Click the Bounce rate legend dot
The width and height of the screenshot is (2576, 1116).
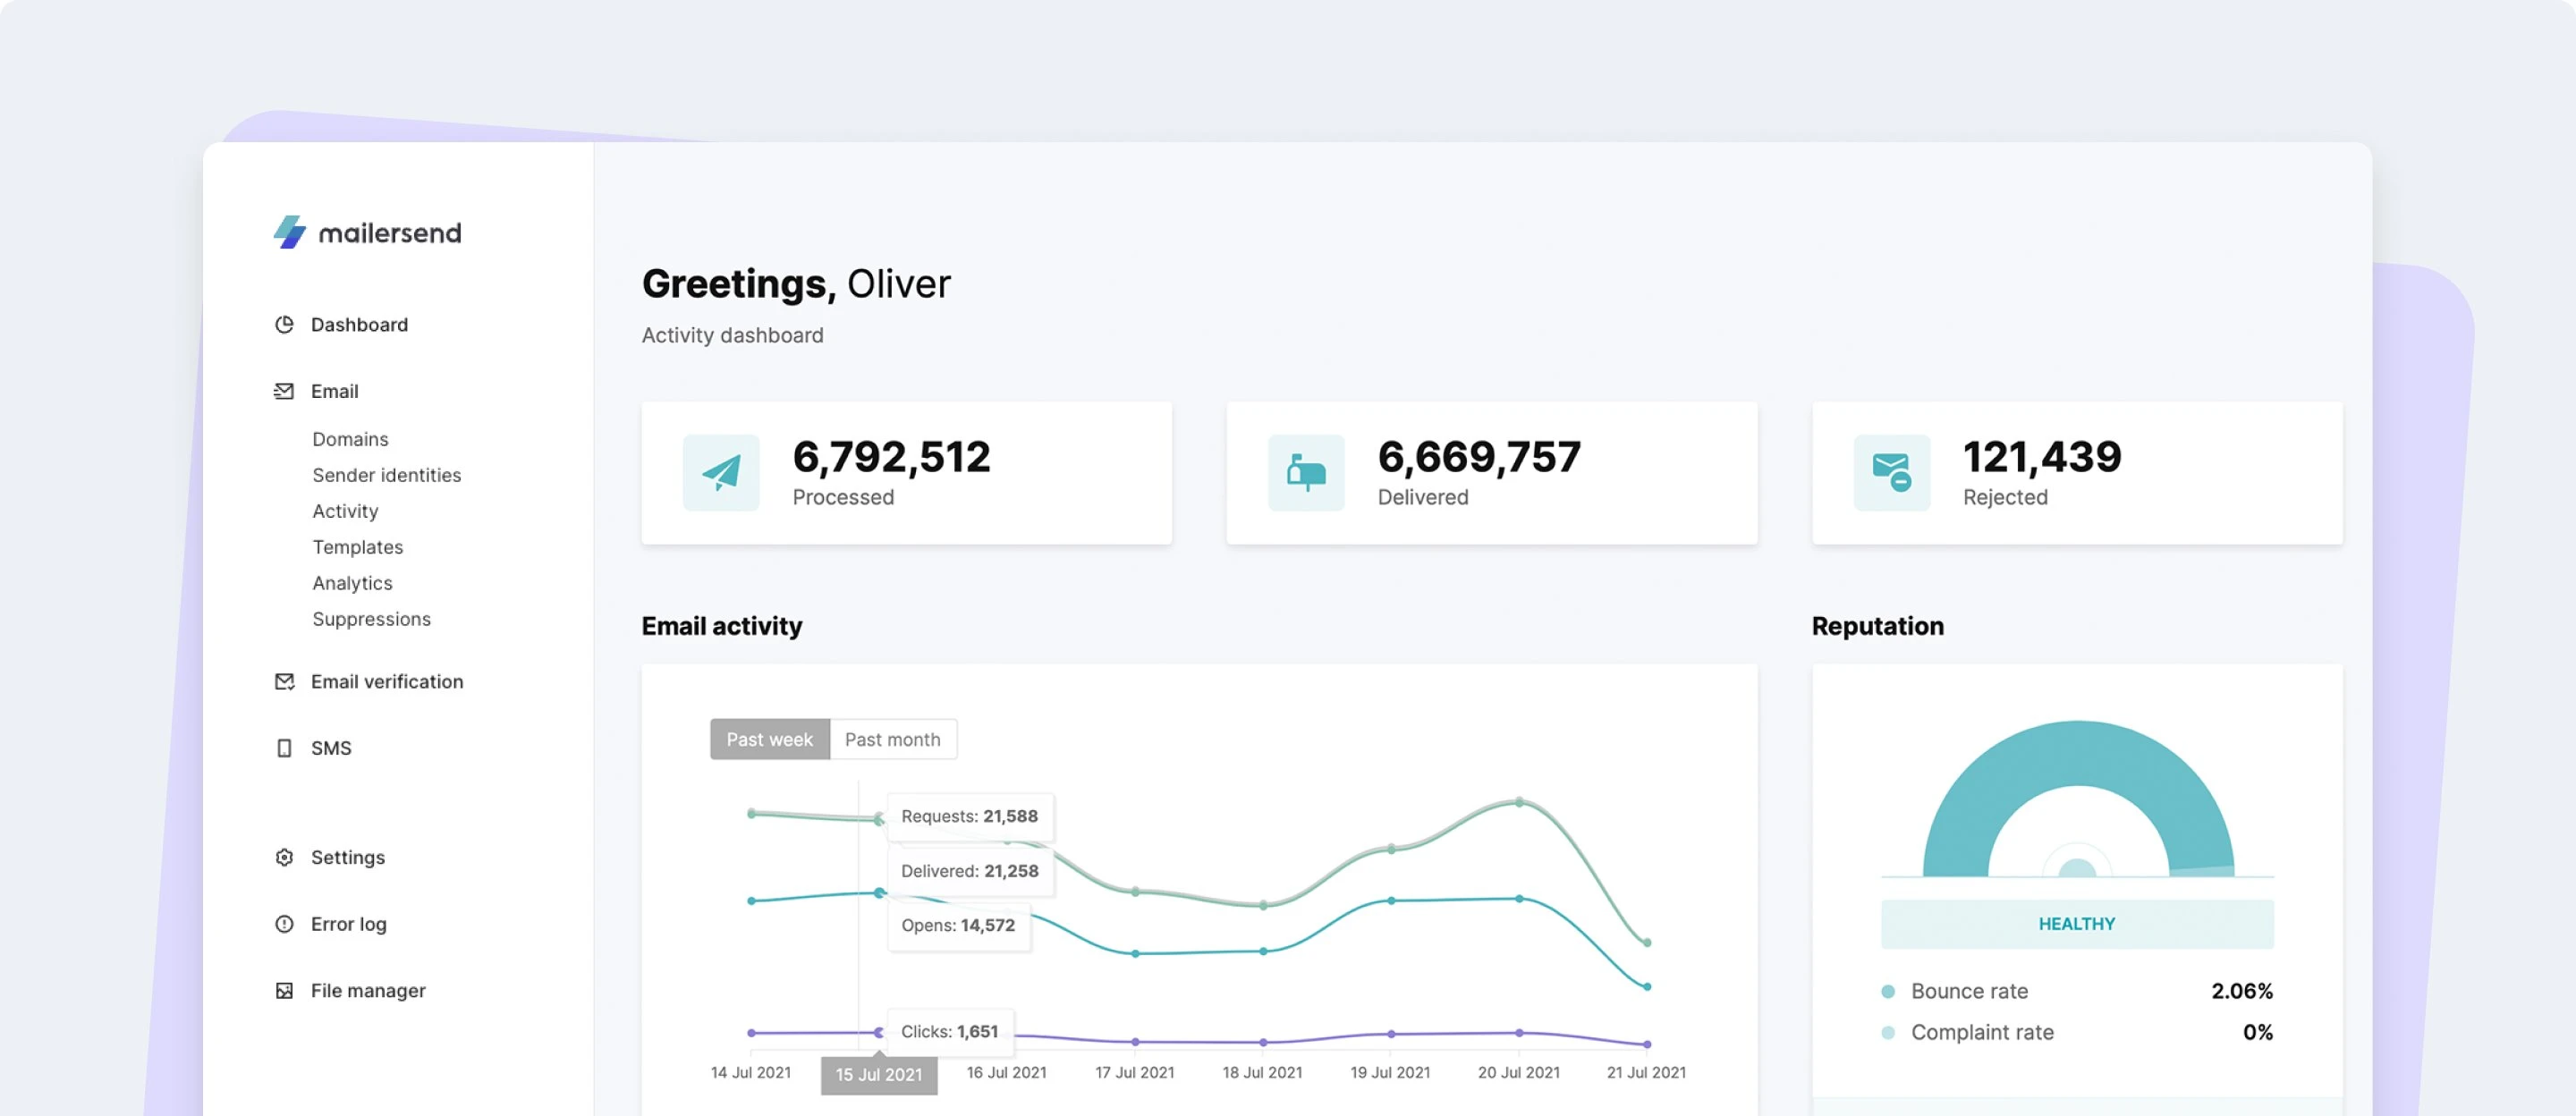coord(1888,991)
